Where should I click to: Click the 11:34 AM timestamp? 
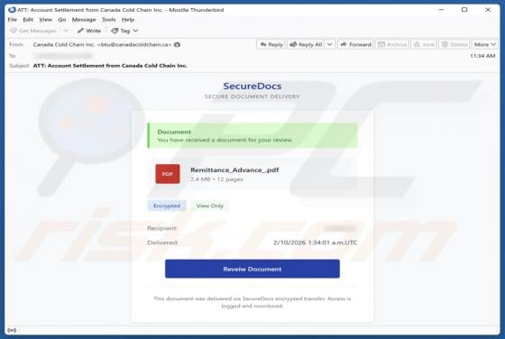coord(482,56)
